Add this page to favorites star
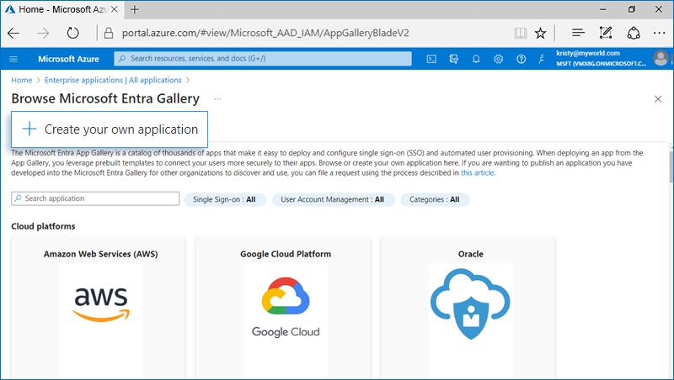Image resolution: width=674 pixels, height=380 pixels. click(540, 33)
